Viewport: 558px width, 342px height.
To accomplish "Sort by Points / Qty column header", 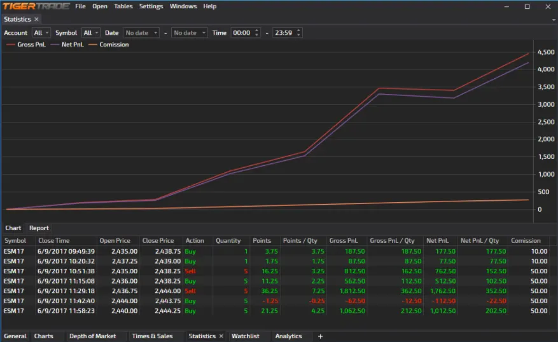I will tap(303, 241).
